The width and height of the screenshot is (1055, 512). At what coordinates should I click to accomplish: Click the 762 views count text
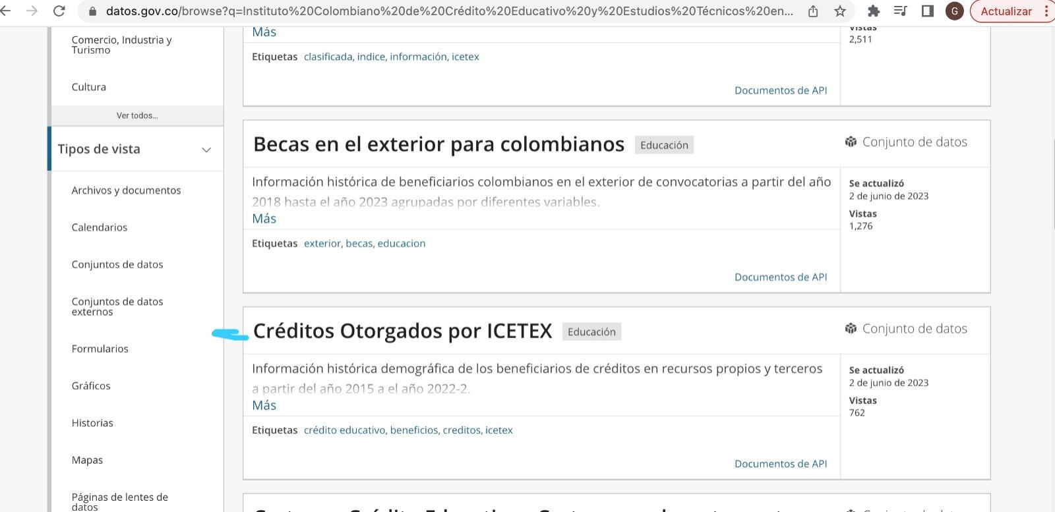pos(857,412)
